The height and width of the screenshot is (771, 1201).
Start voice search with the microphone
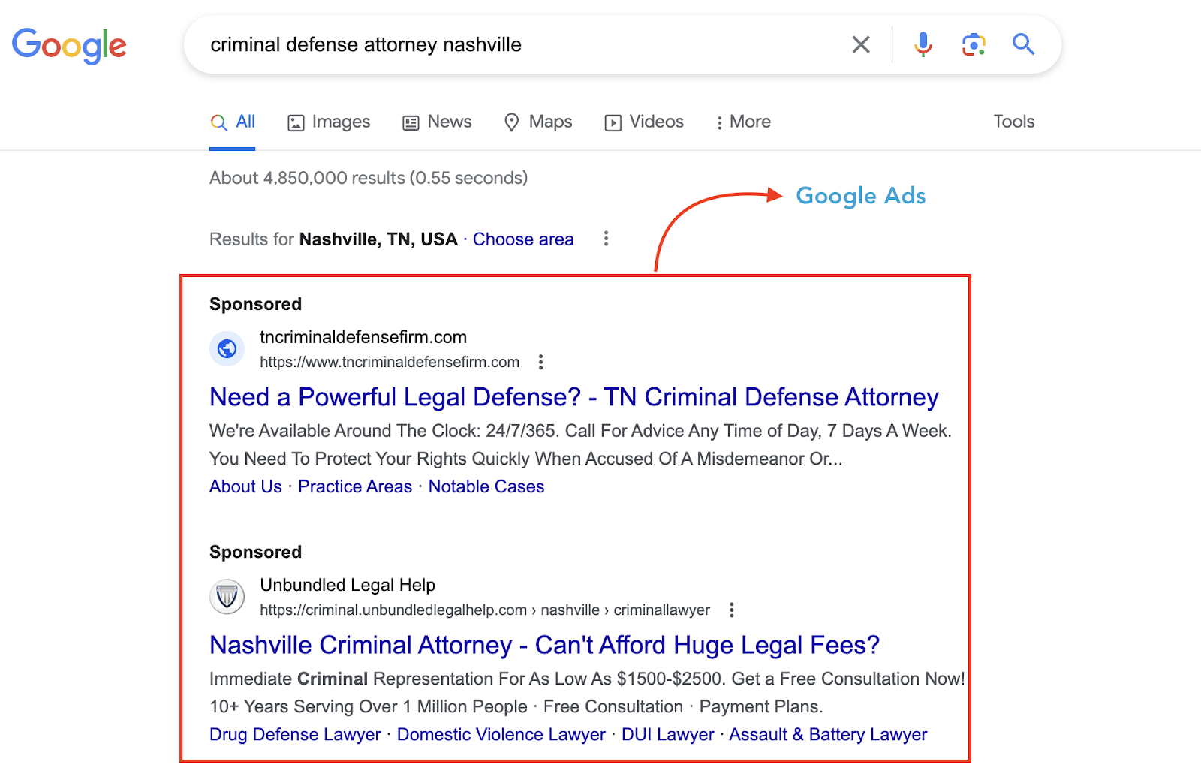point(923,45)
